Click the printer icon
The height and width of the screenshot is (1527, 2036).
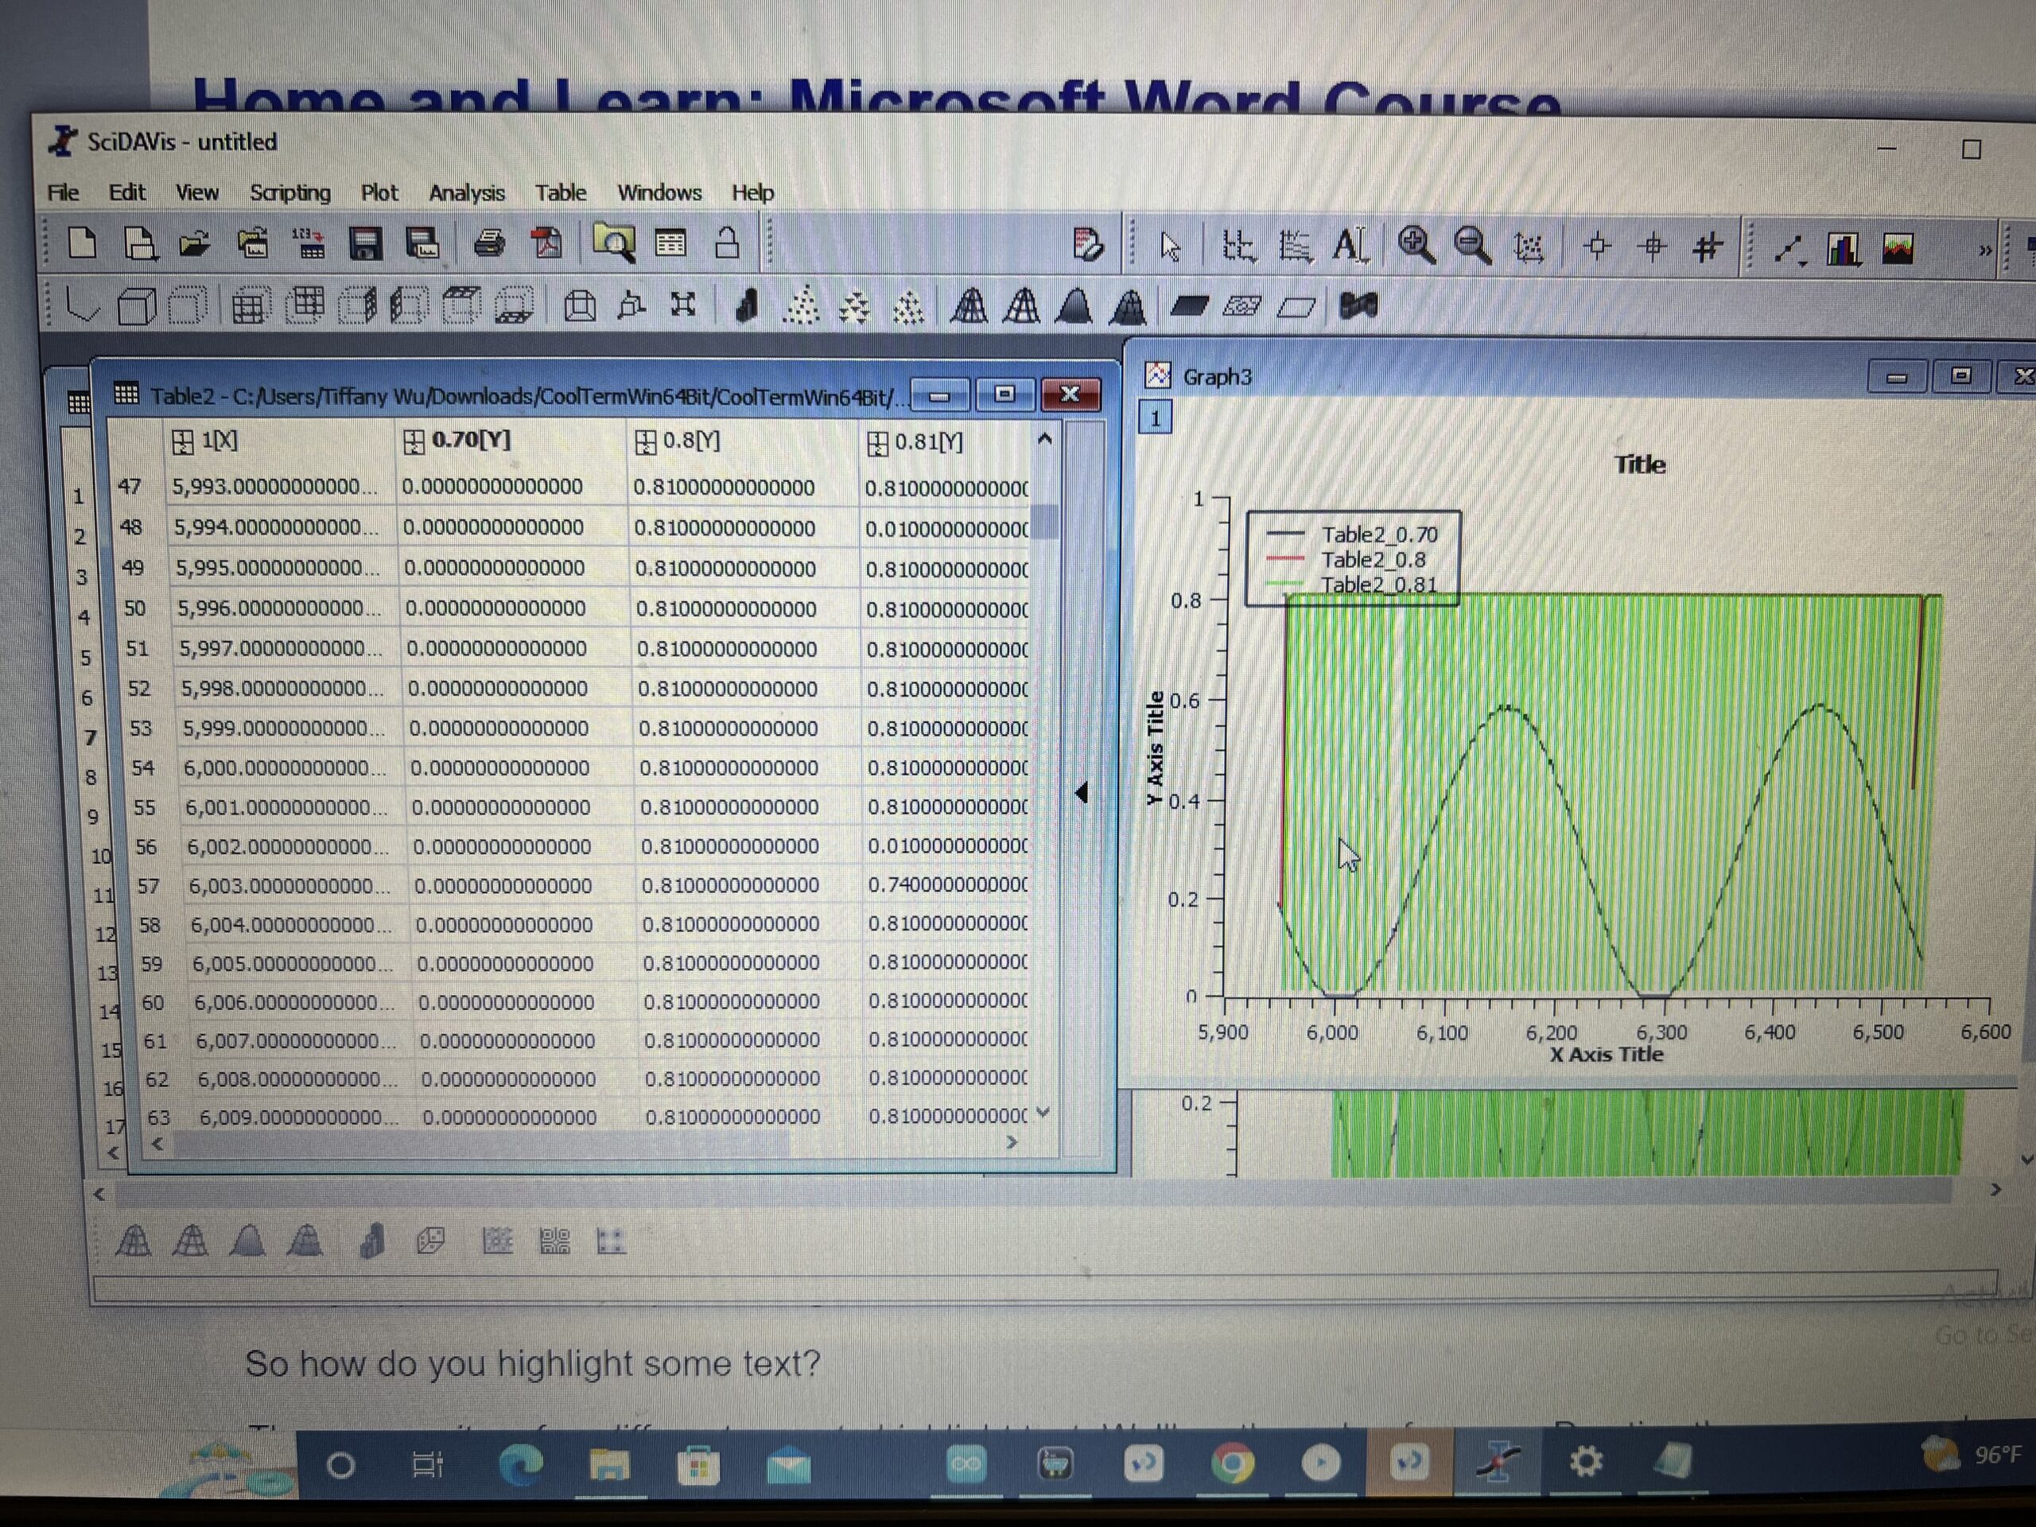coord(489,244)
